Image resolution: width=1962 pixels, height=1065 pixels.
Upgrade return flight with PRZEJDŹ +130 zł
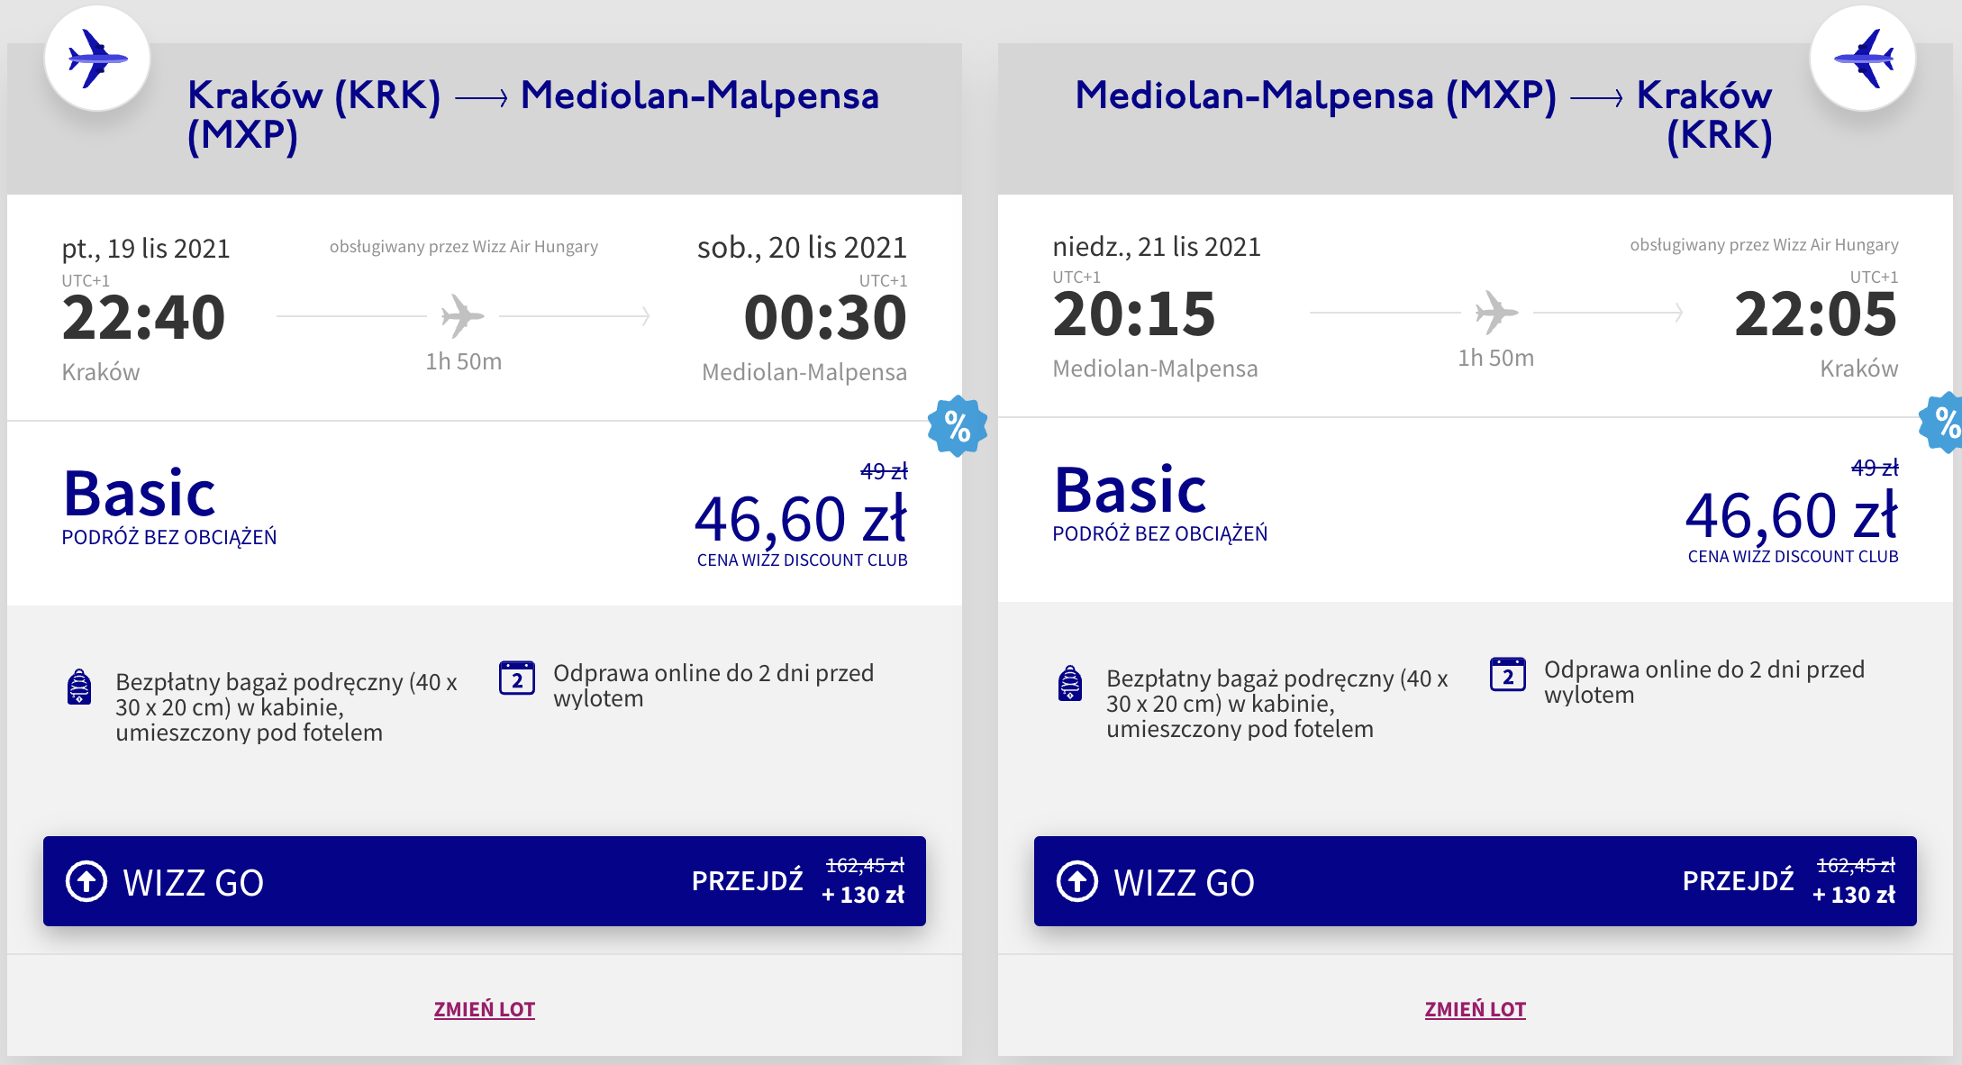point(1788,881)
